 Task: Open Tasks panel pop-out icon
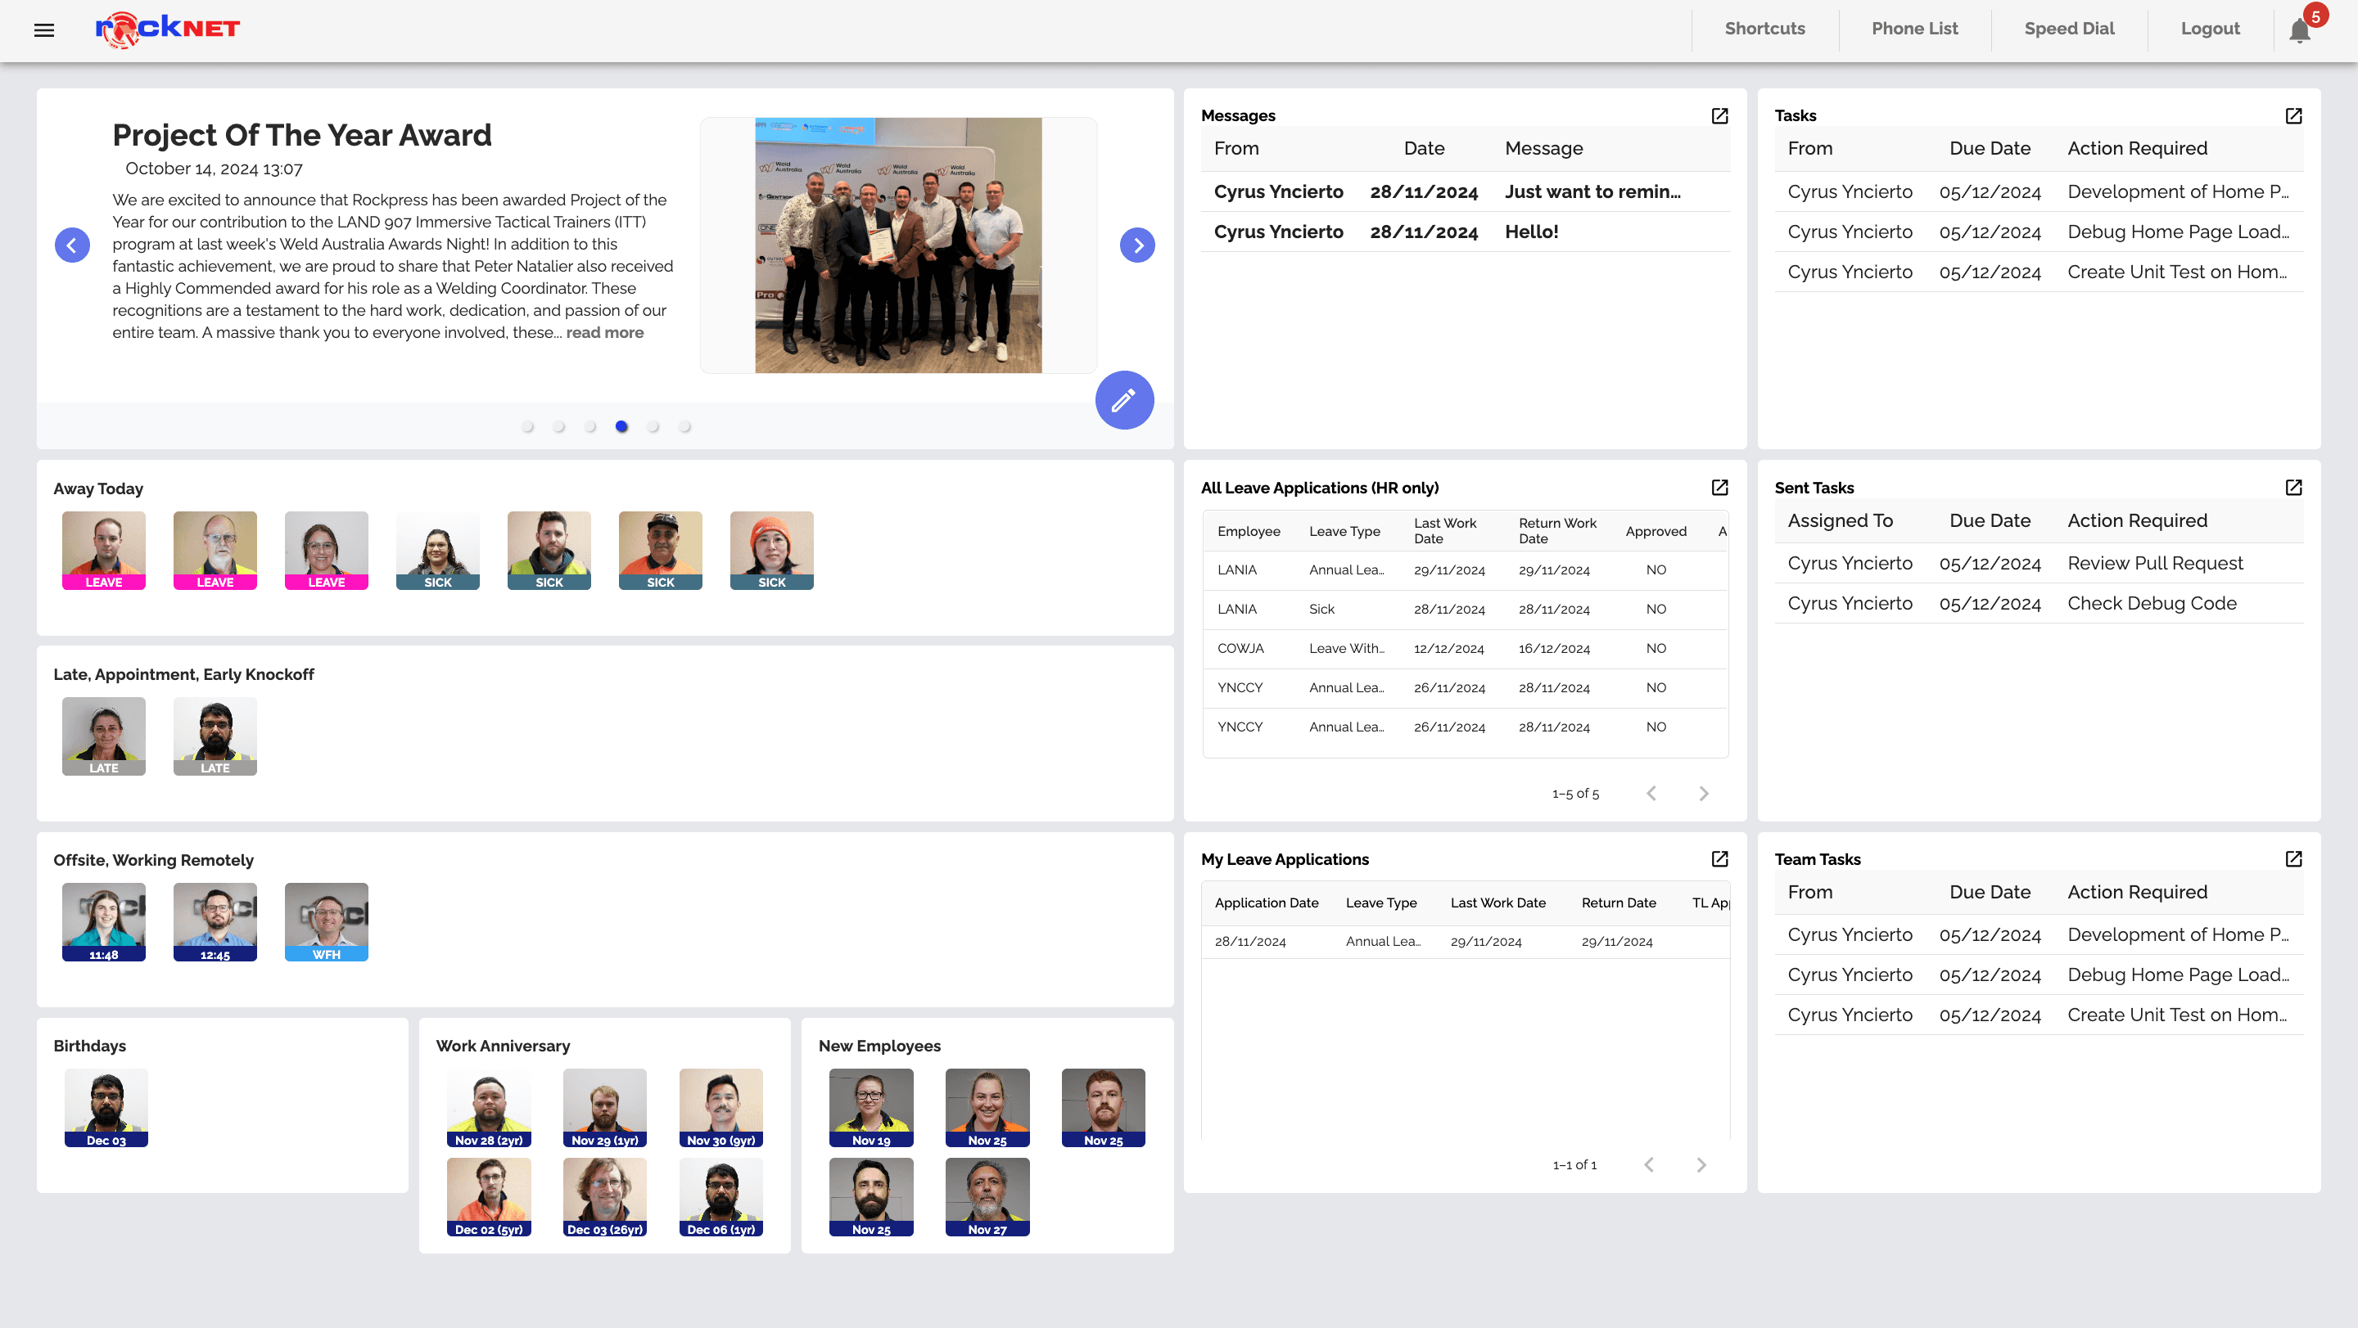tap(2294, 115)
